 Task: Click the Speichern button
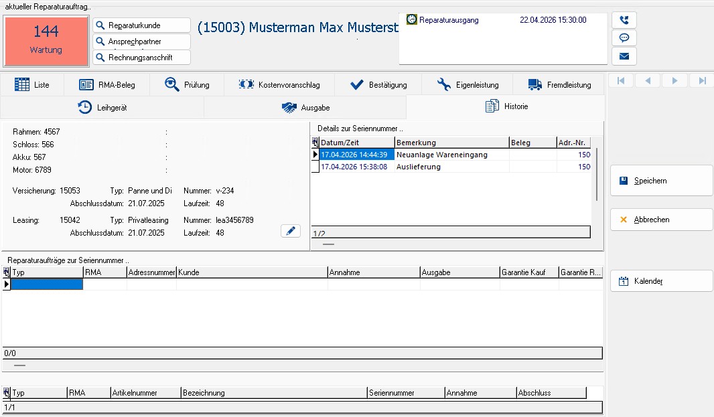pyautogui.click(x=661, y=181)
